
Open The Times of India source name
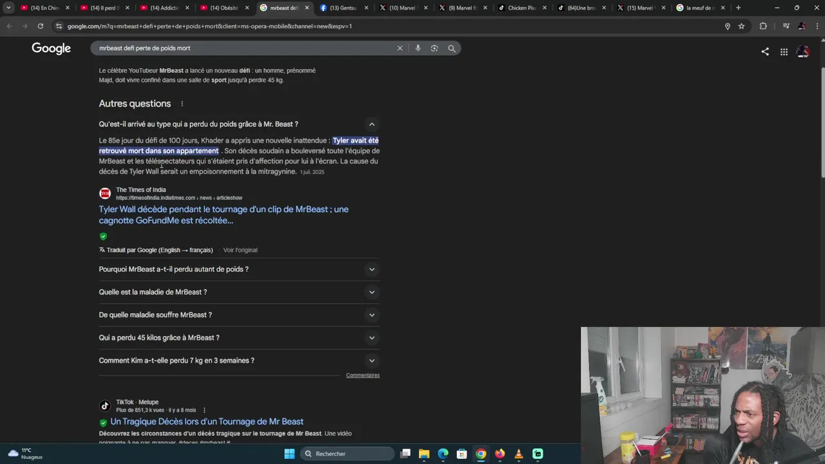click(141, 190)
